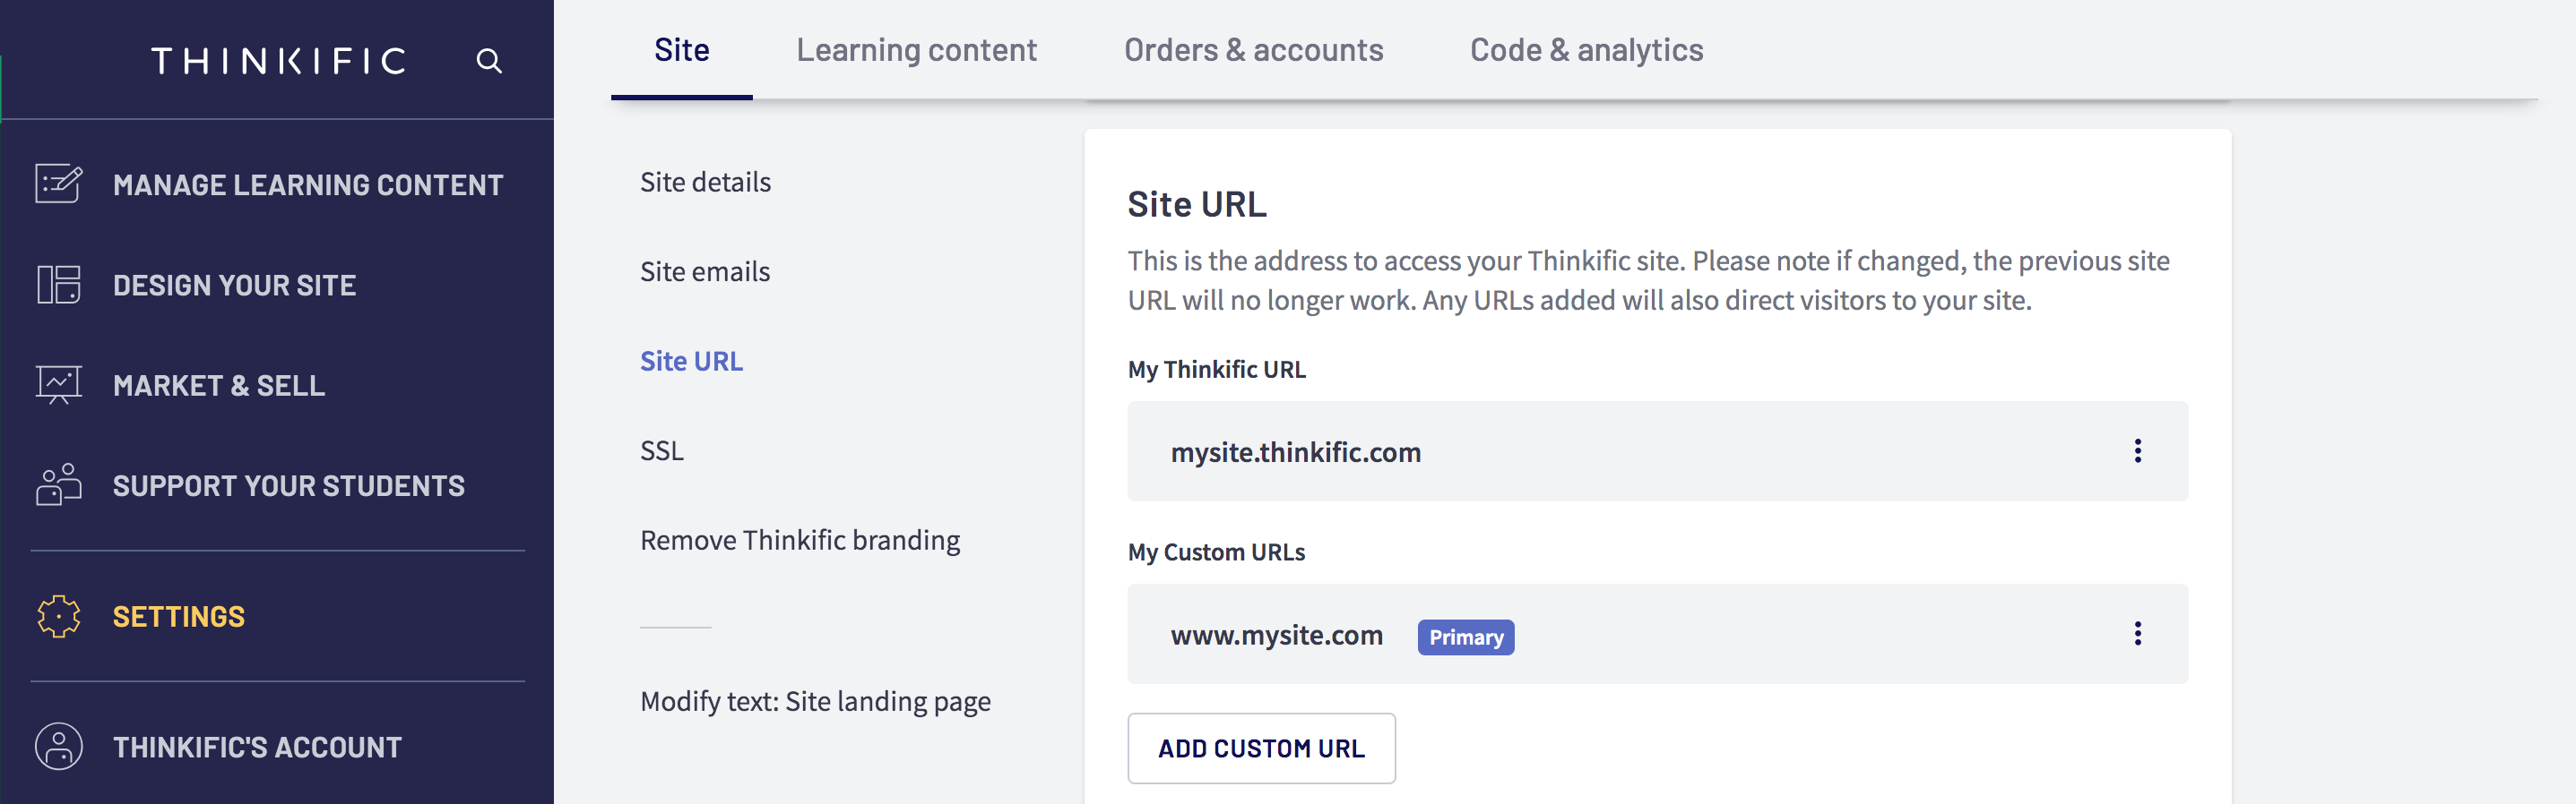2576x804 pixels.
Task: Click the Support Your Students people icon
Action: 59,484
